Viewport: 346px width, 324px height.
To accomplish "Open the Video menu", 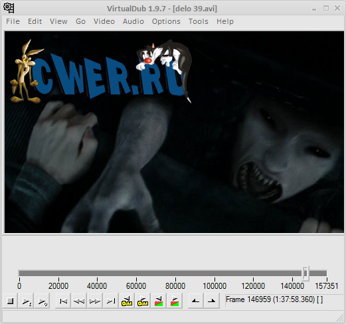I will click(x=104, y=21).
